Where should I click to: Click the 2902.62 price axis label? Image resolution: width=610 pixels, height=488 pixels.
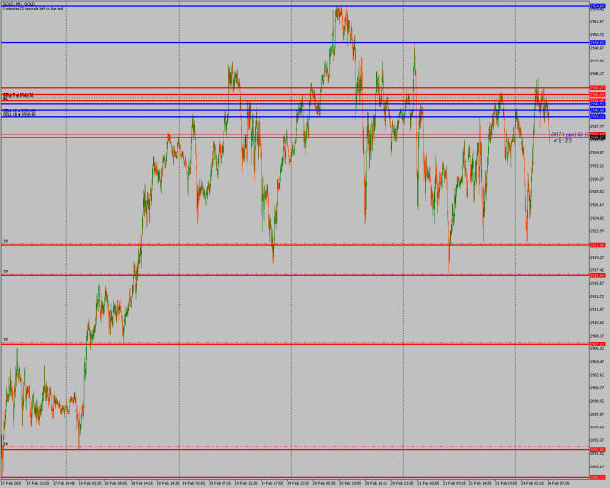597,375
